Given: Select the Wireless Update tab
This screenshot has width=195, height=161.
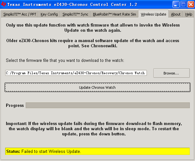Looking at the screenshot, I should [x=153, y=14].
